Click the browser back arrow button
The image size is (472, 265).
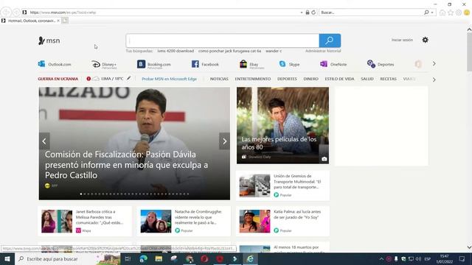(x=6, y=13)
